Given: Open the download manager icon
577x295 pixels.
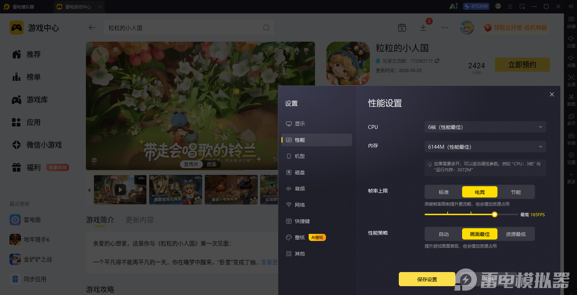Looking at the screenshot, I should [423, 28].
